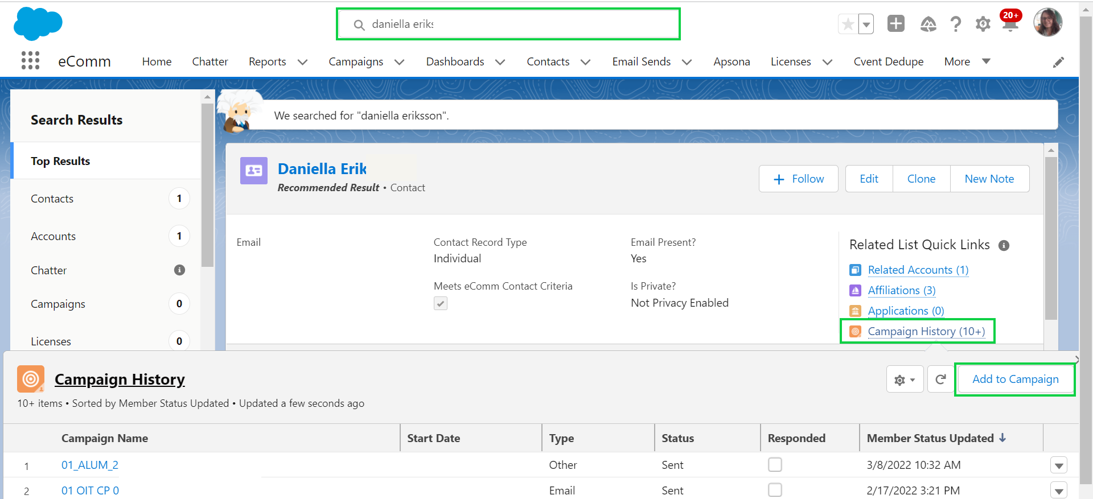Go to the Home tab
The height and width of the screenshot is (499, 1093).
[x=157, y=61]
